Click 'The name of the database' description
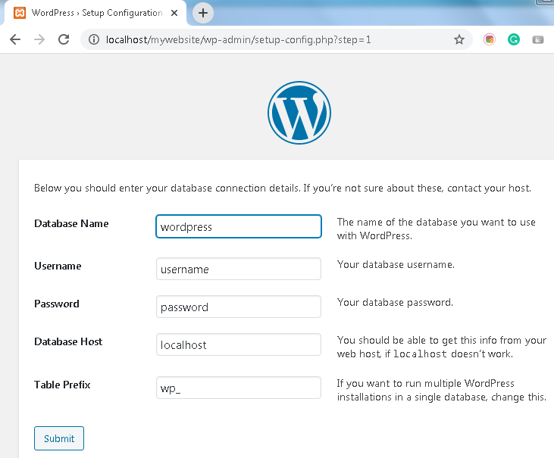The width and height of the screenshot is (554, 458). (x=437, y=229)
